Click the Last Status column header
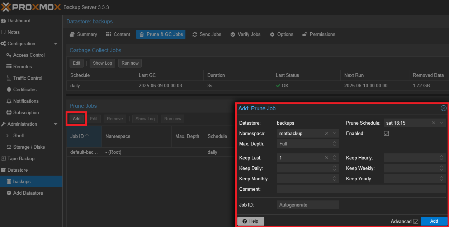449x227 pixels. (x=306, y=75)
